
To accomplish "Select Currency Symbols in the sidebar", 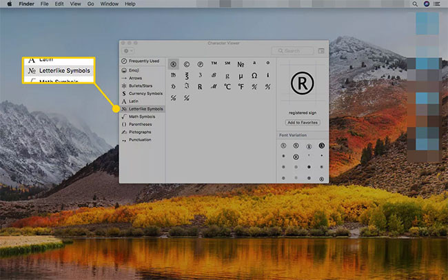I will pyautogui.click(x=145, y=93).
